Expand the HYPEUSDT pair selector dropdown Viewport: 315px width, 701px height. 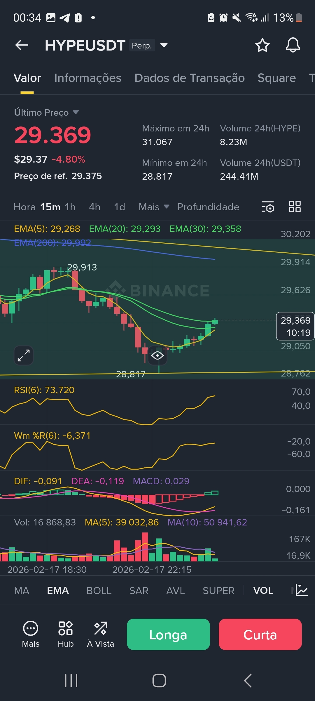pos(164,45)
